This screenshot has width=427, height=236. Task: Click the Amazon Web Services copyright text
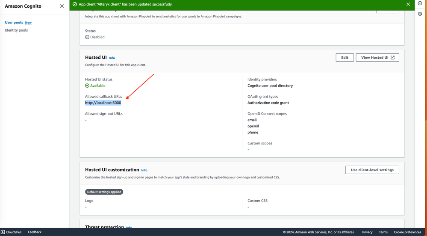(318, 232)
